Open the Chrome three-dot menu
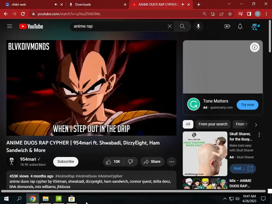Viewport: 272px width, 204px height. [x=266, y=14]
